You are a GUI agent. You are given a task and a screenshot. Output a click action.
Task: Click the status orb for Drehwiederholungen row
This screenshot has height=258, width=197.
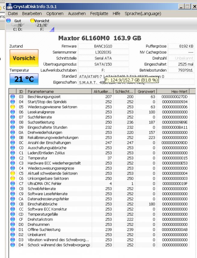point(13,132)
